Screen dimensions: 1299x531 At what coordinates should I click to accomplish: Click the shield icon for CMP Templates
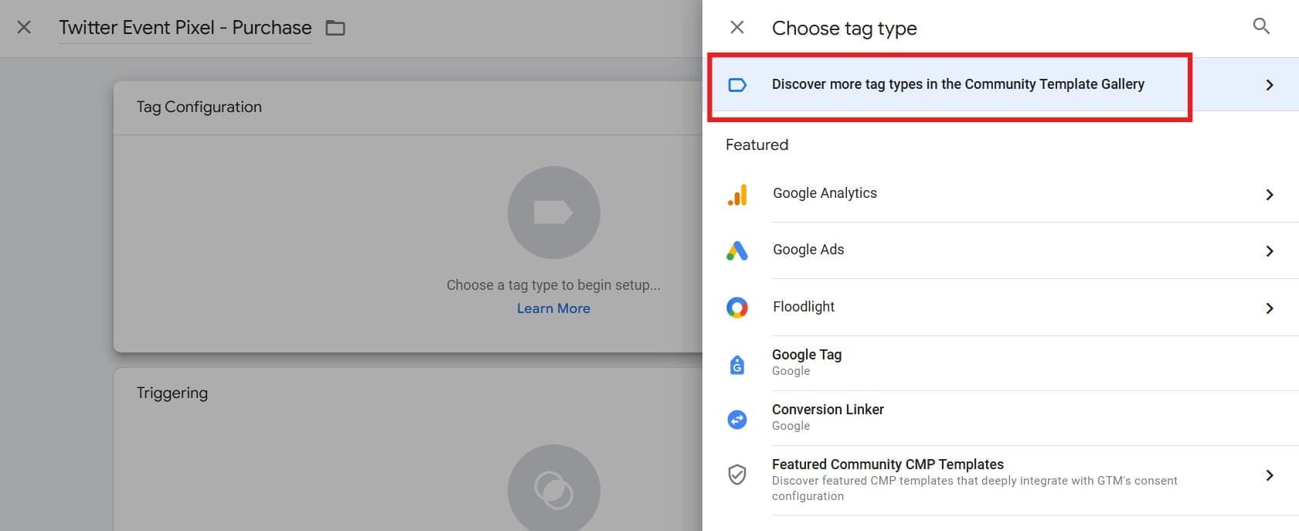[737, 475]
